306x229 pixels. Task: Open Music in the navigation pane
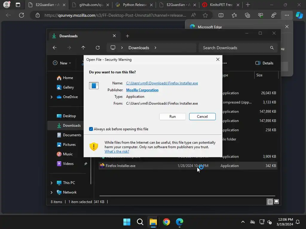coord(65,154)
